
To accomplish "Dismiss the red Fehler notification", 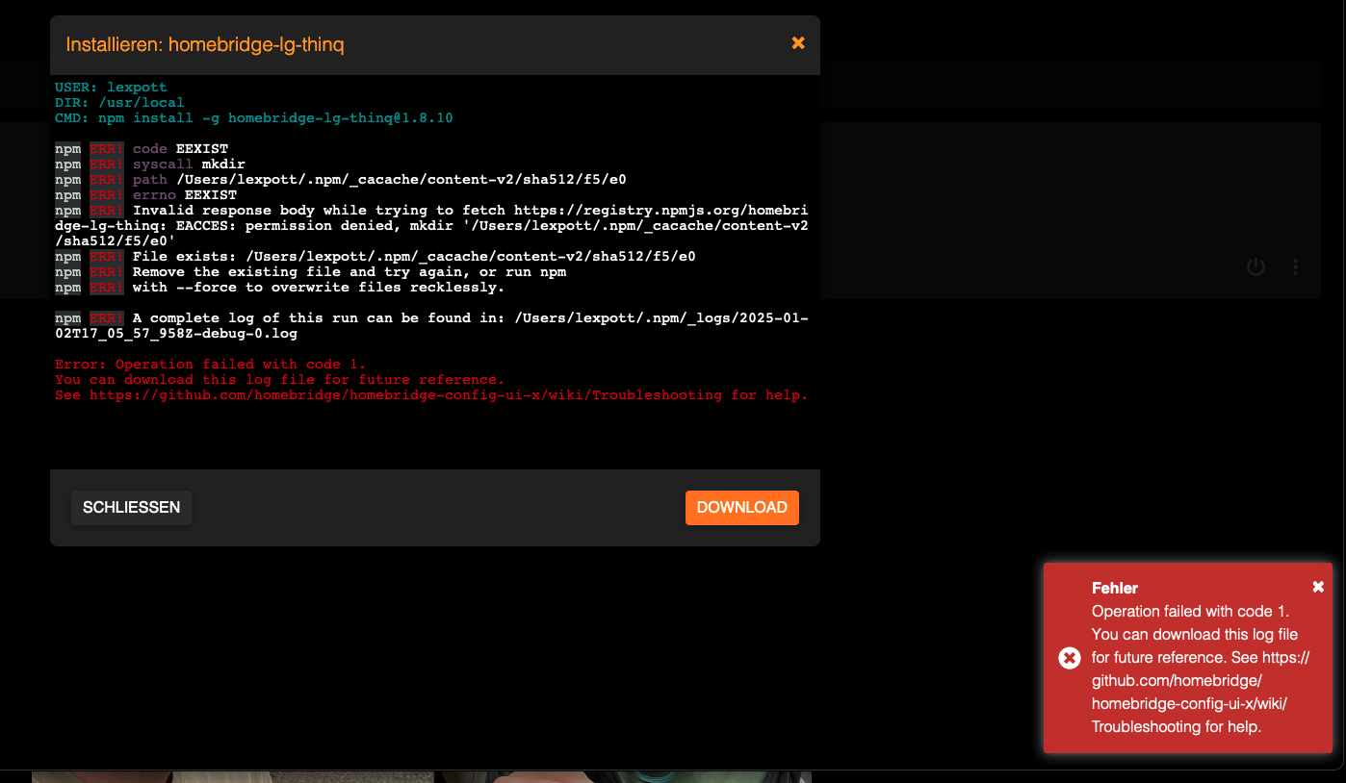I will [1318, 587].
